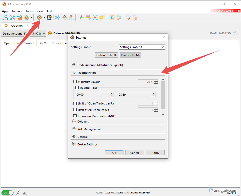The width and height of the screenshot is (241, 196).
Task: Click the media player connector icon
Action: pos(26,18)
